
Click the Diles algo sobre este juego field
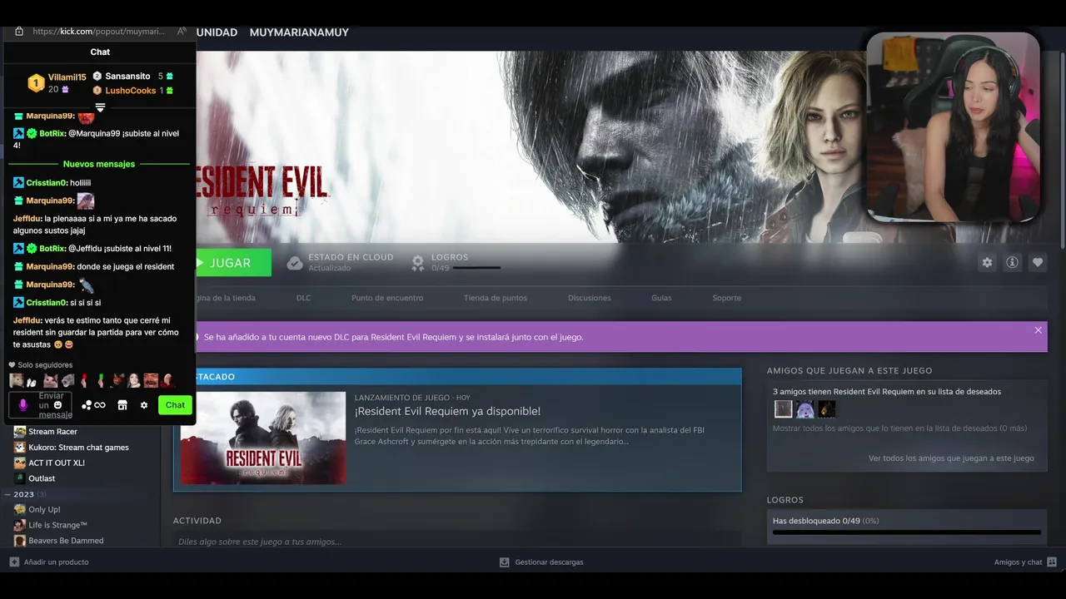[x=456, y=542]
